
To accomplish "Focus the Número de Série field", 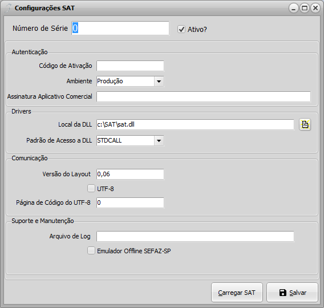I will coord(120,28).
